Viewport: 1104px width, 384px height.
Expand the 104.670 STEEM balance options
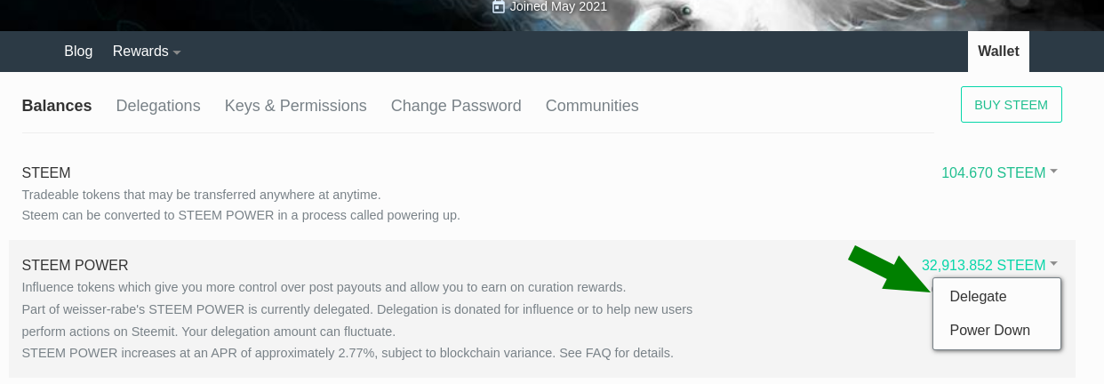coord(999,172)
